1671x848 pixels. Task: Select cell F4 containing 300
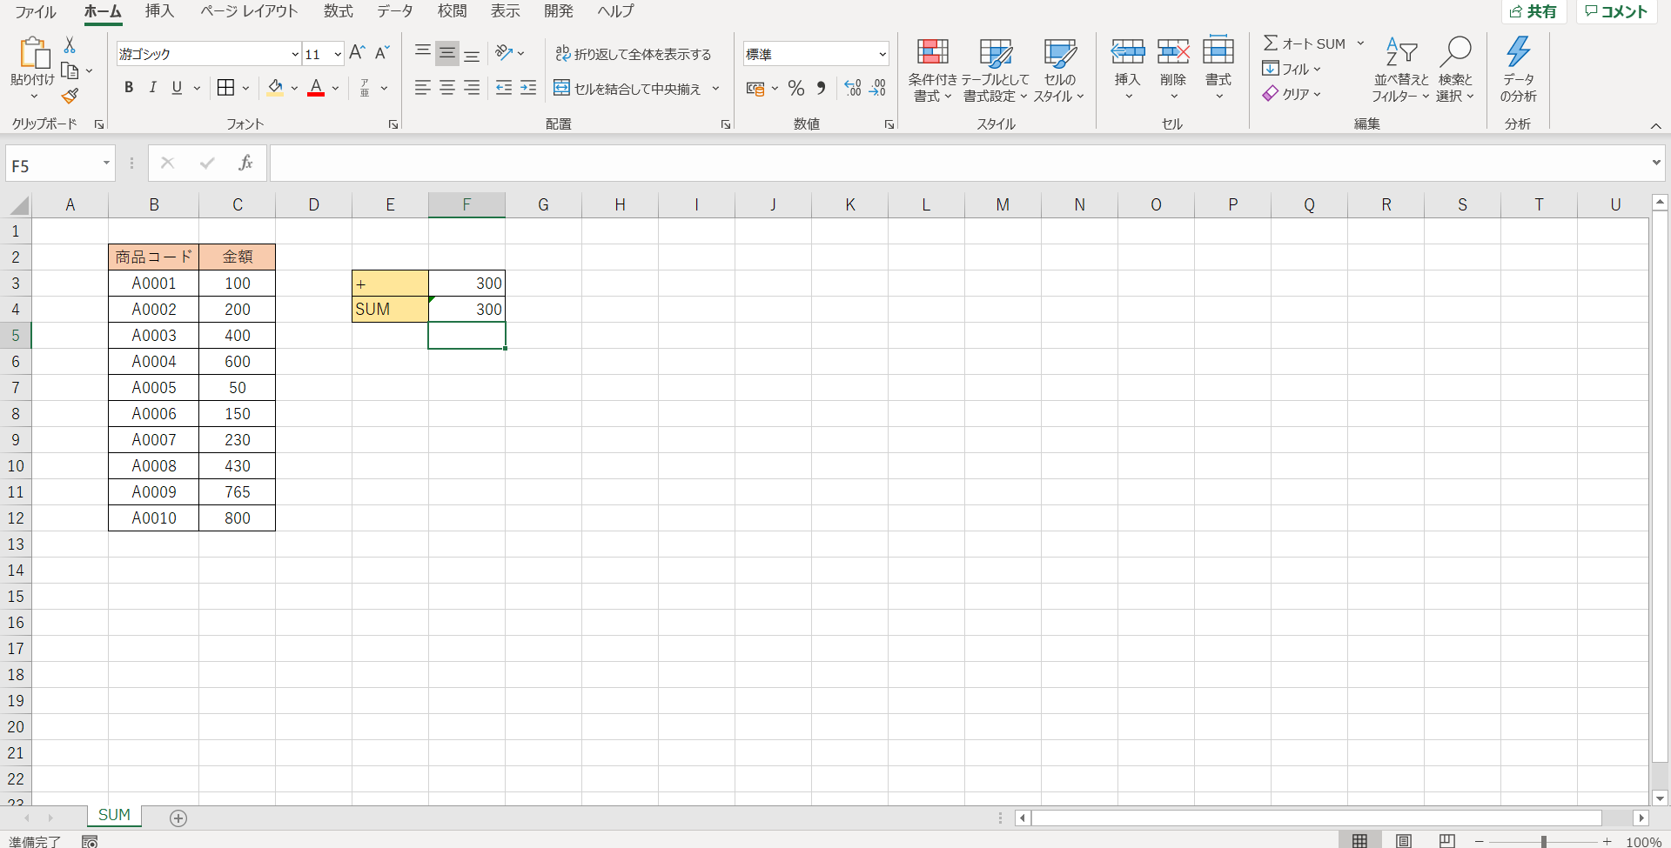pos(466,310)
